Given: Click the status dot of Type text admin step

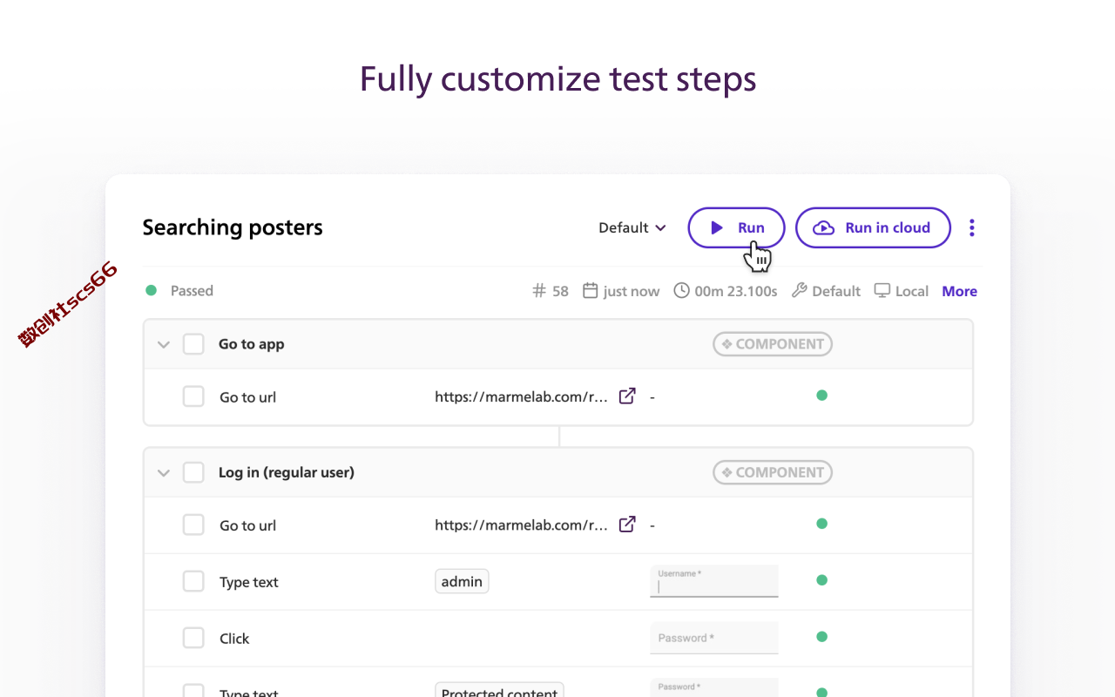Looking at the screenshot, I should point(821,580).
